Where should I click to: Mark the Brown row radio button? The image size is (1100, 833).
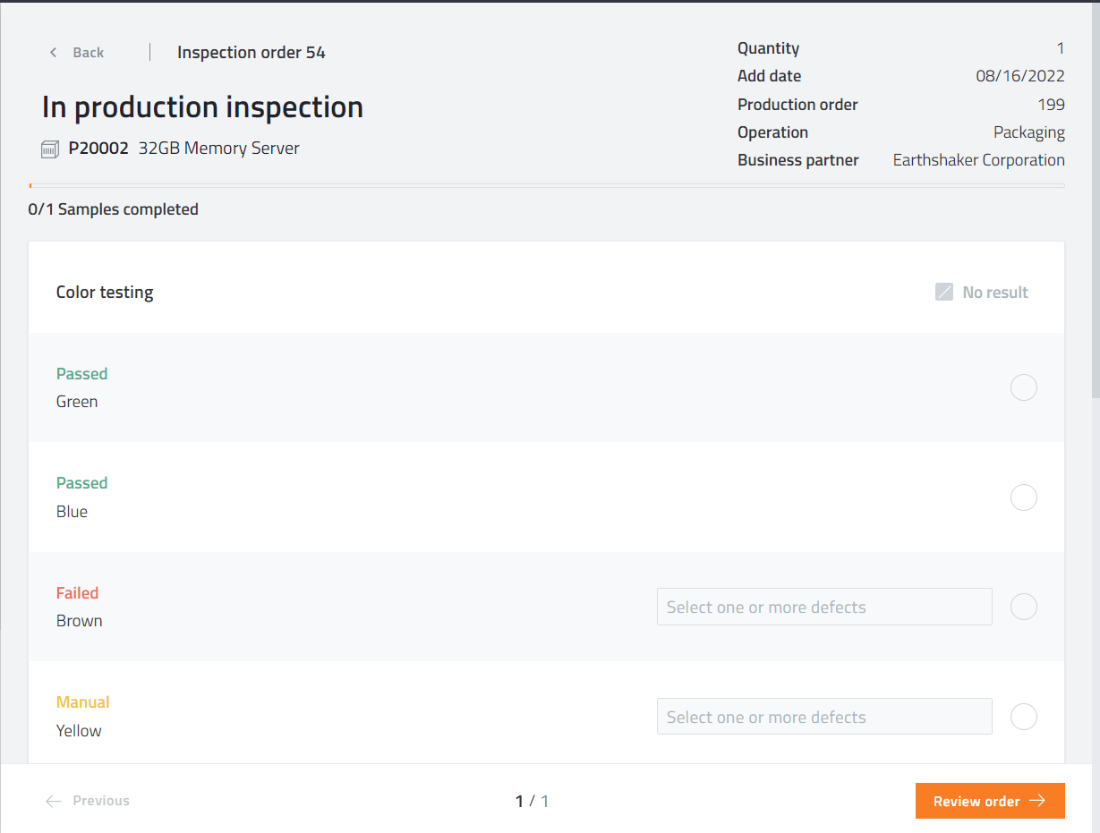tap(1023, 607)
